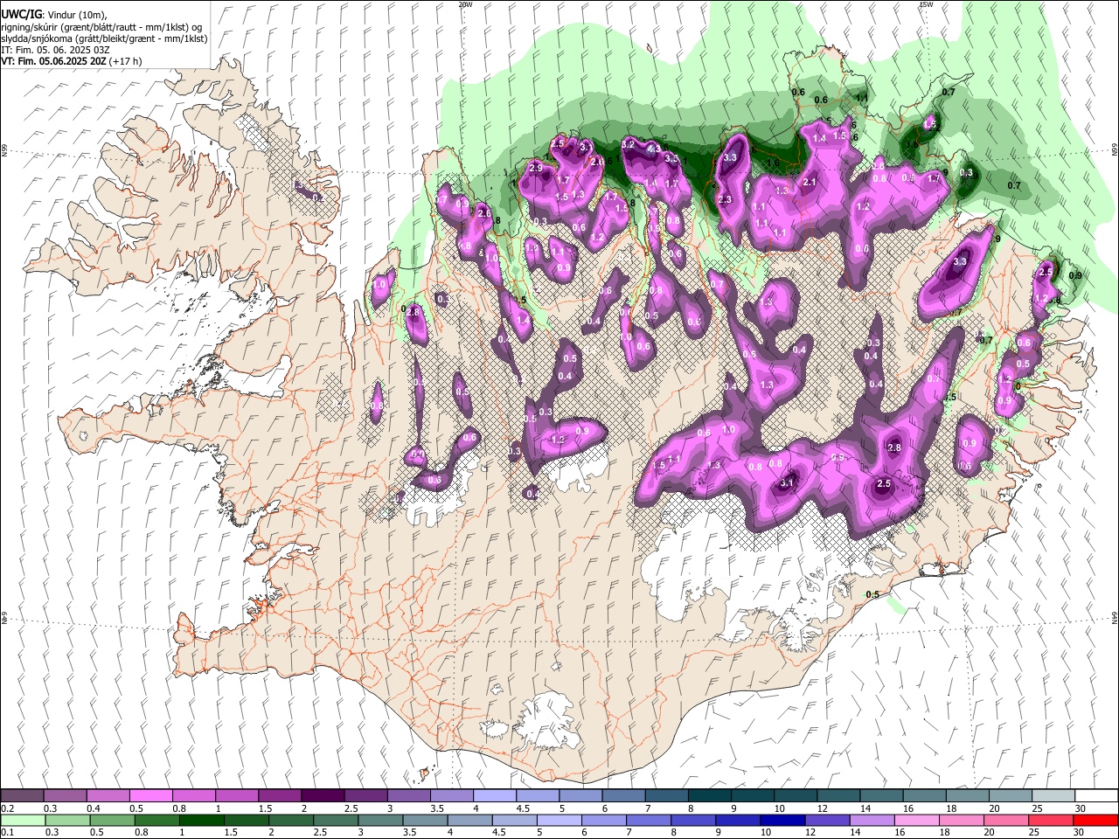Click the 15W longitude label on the top edge
This screenshot has height=839, width=1119.
926,4
